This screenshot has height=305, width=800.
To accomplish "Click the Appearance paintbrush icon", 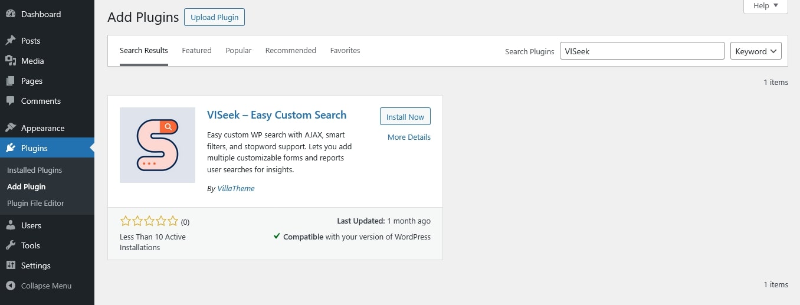I will click(x=11, y=128).
